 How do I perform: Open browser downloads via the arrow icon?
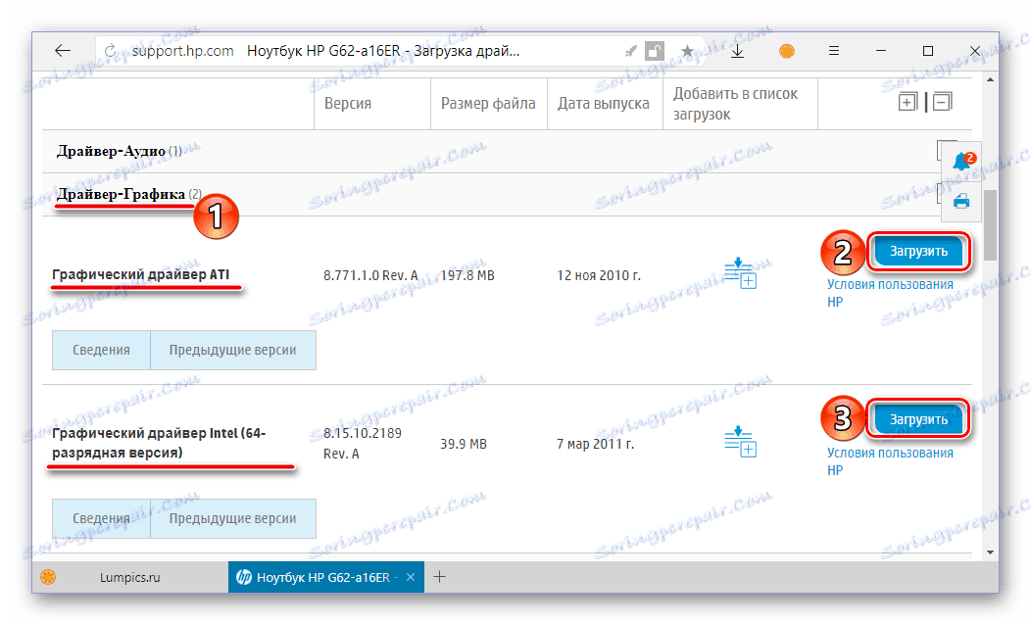tap(737, 49)
